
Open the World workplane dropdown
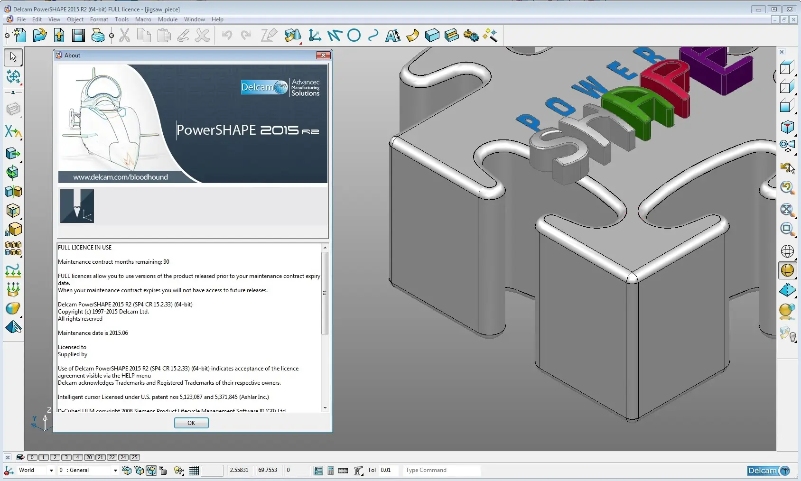(x=51, y=470)
